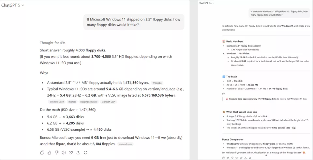Thumbs down the ChatGPT 5 answer
Image resolution: width=313 pixels, height=160 pixels.
56,153
